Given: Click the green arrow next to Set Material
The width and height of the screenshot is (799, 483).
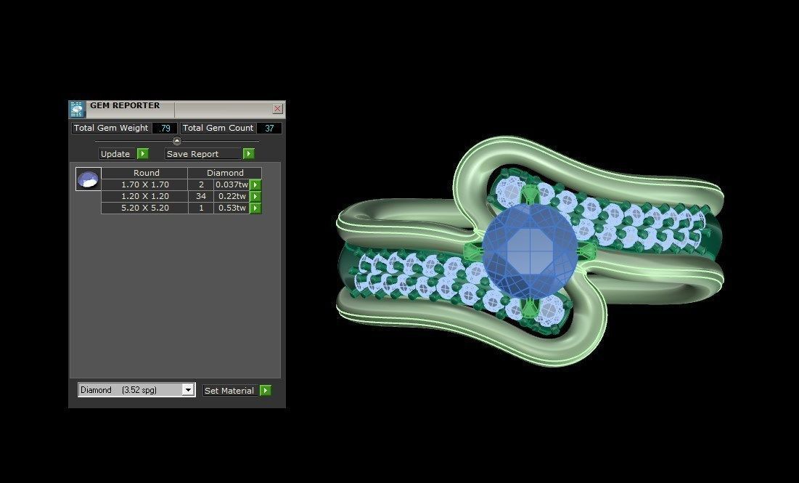Looking at the screenshot, I should click(x=265, y=391).
